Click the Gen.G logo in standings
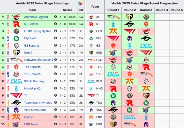Screen dimensions: 184x128 coord(16,53)
